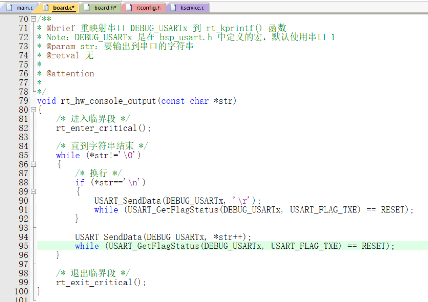428x302 pixels.
Task: Click the rt_enter_critical() call
Action: [x=103, y=128]
